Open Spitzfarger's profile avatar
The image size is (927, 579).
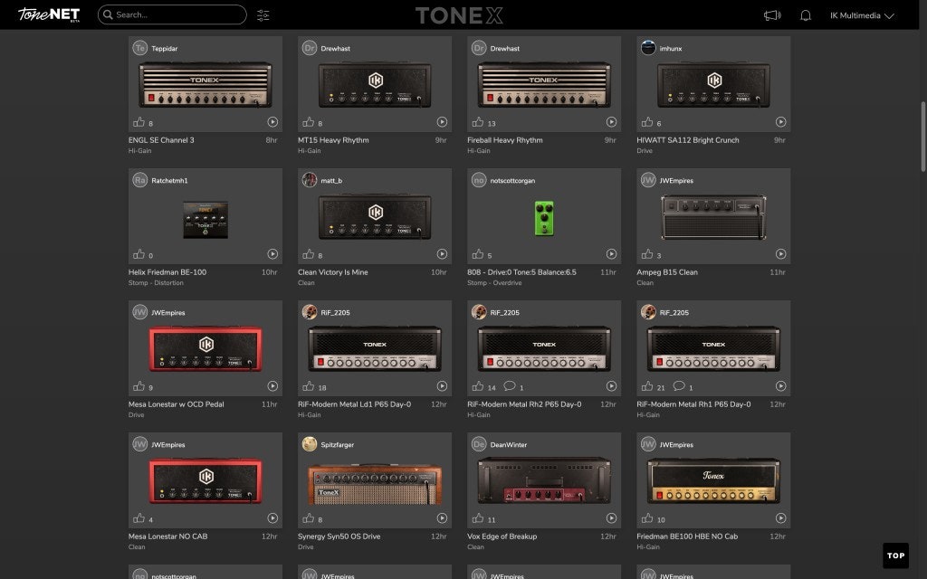tap(310, 444)
